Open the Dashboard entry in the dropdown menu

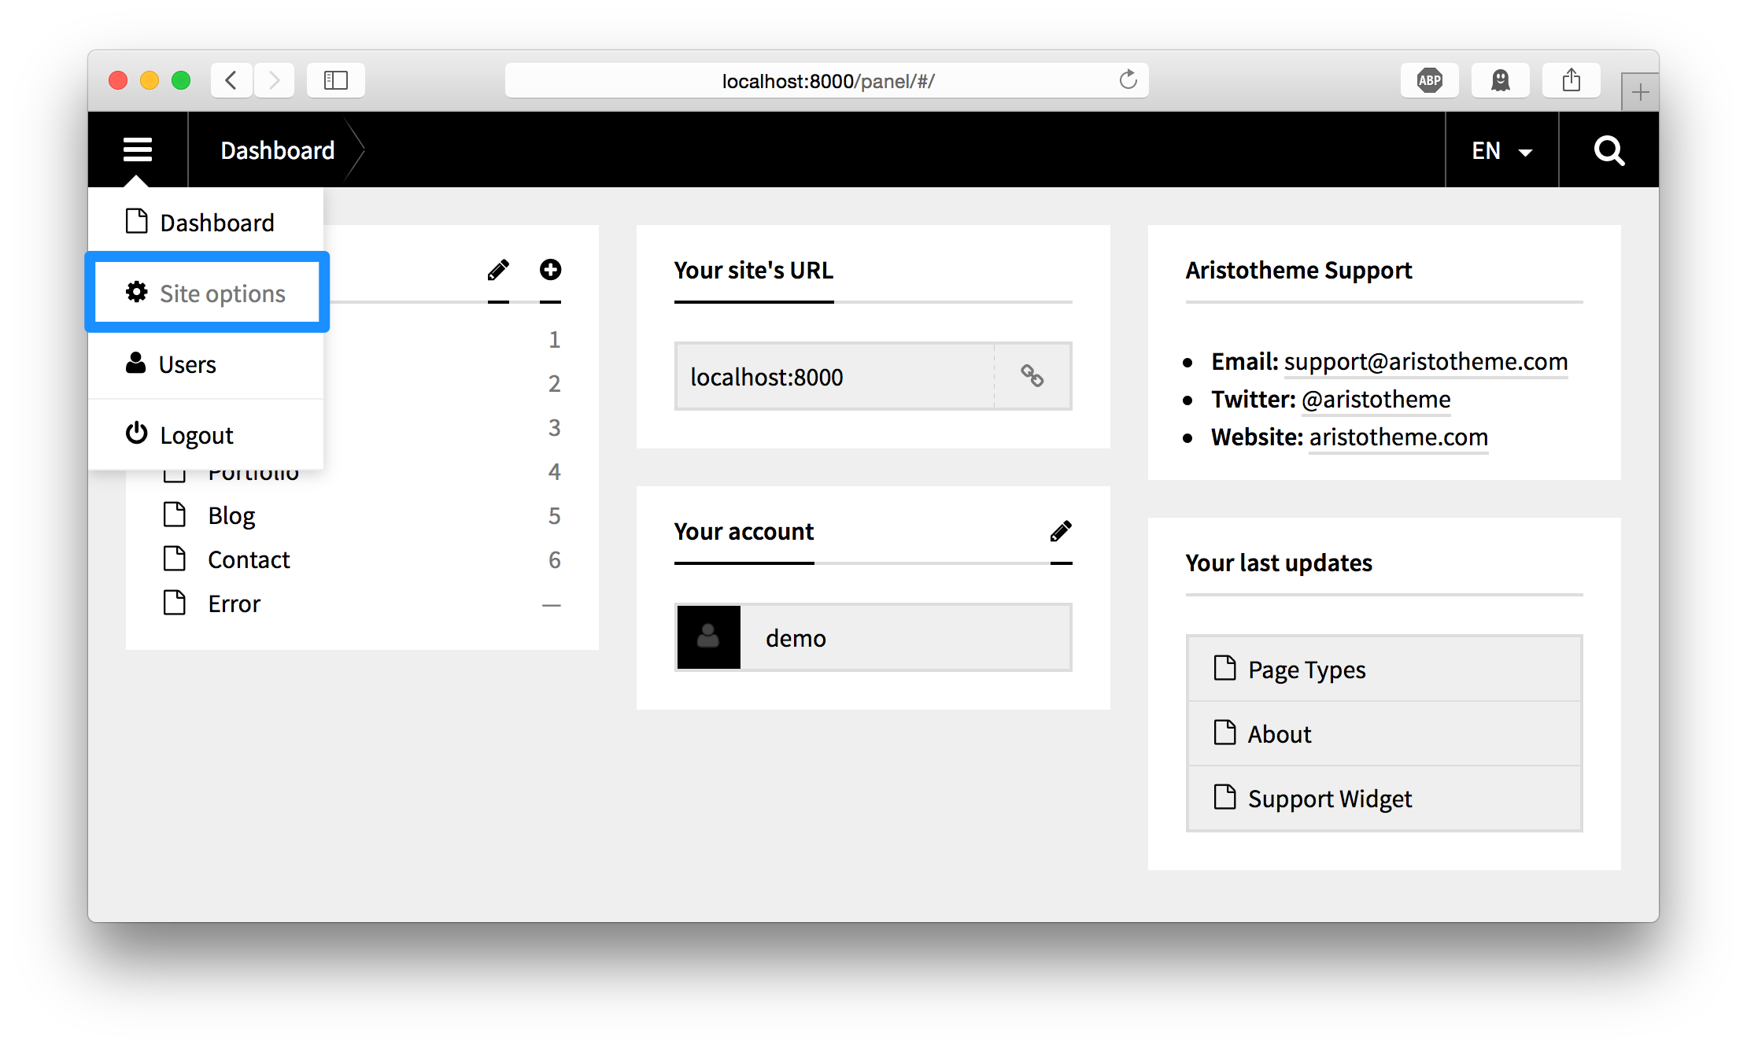[x=216, y=222]
